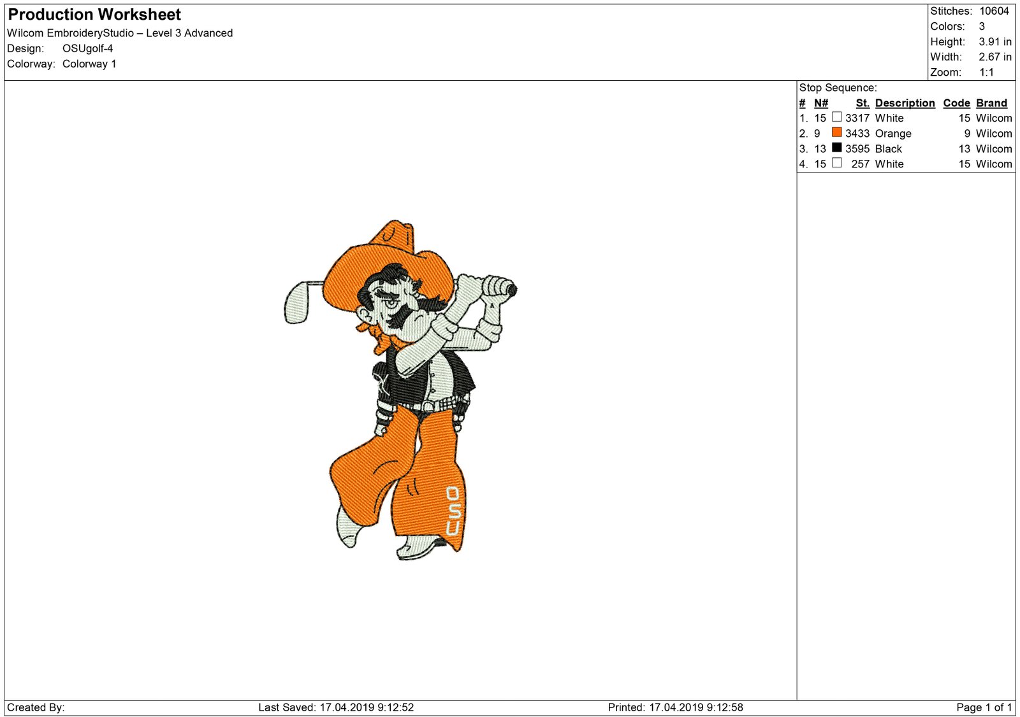This screenshot has height=717, width=1020.
Task: Click the 'Description' column header
Action: point(905,103)
